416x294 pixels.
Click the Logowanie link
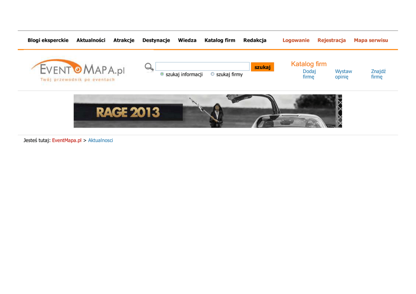pyautogui.click(x=296, y=40)
